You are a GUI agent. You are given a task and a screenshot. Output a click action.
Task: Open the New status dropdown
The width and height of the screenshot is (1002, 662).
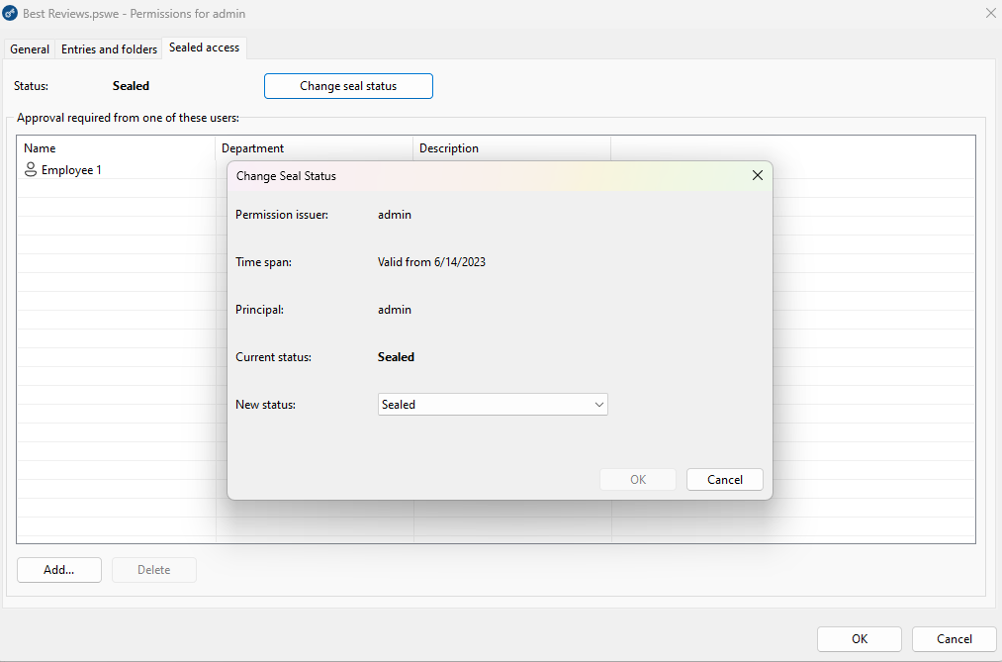(x=598, y=404)
